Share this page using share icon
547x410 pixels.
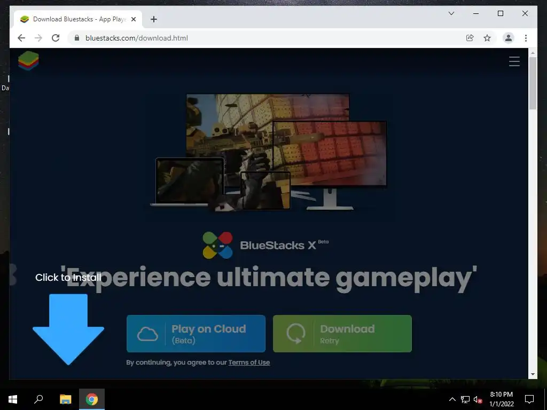pyautogui.click(x=470, y=38)
